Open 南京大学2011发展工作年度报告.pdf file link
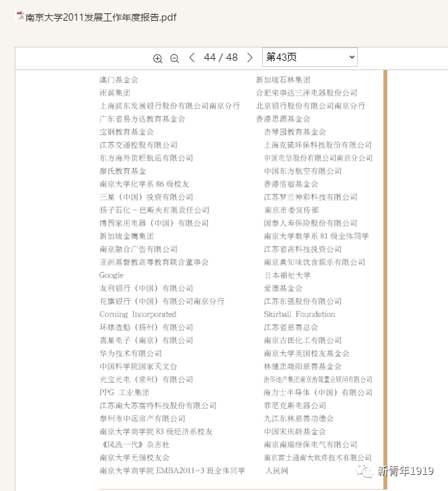 [x=101, y=17]
